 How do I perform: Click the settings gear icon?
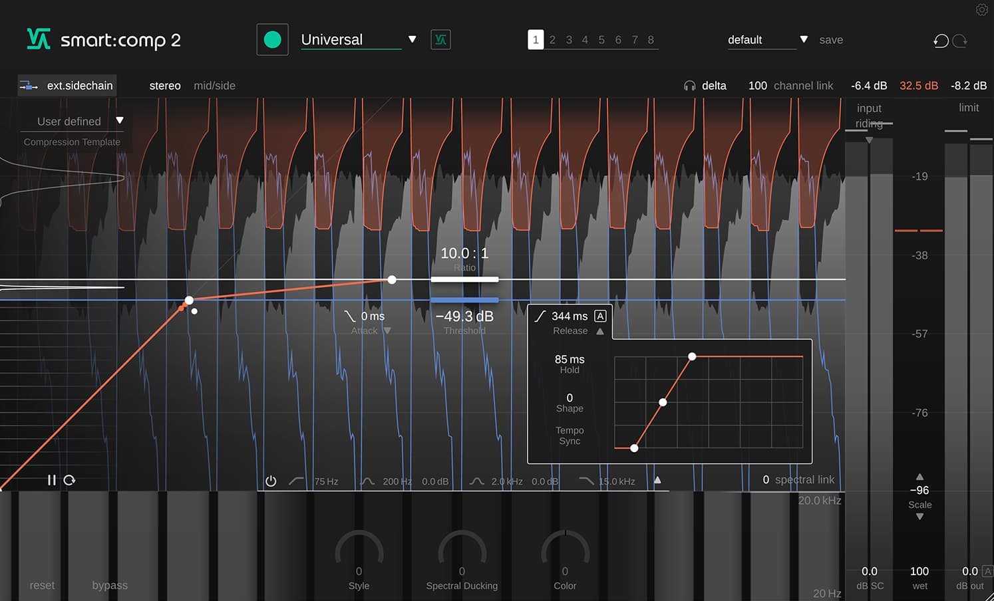[982, 9]
